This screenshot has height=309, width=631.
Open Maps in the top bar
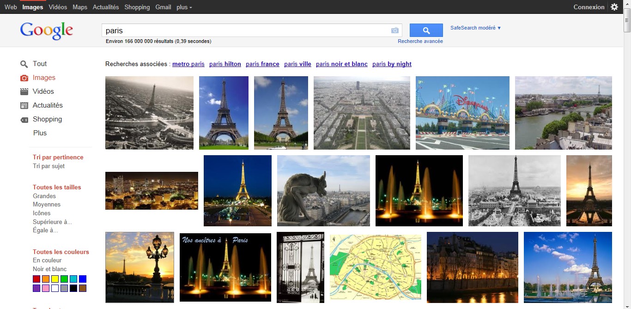(x=80, y=7)
